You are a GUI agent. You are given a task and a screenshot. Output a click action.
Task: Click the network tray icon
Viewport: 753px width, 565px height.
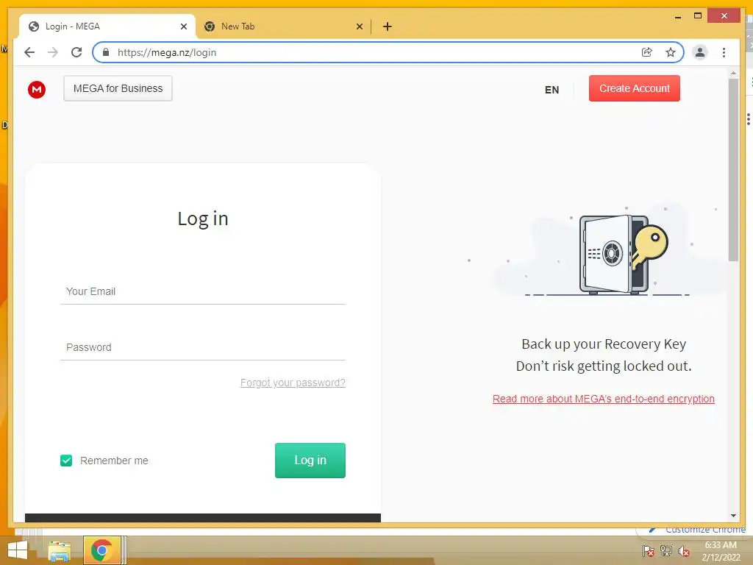point(666,551)
